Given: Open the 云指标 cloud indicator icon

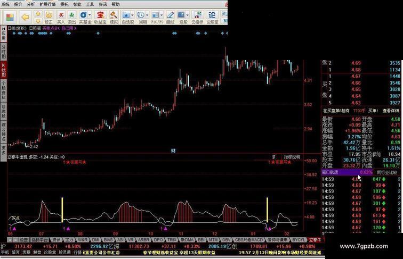Looking at the screenshot, I should [197, 17].
